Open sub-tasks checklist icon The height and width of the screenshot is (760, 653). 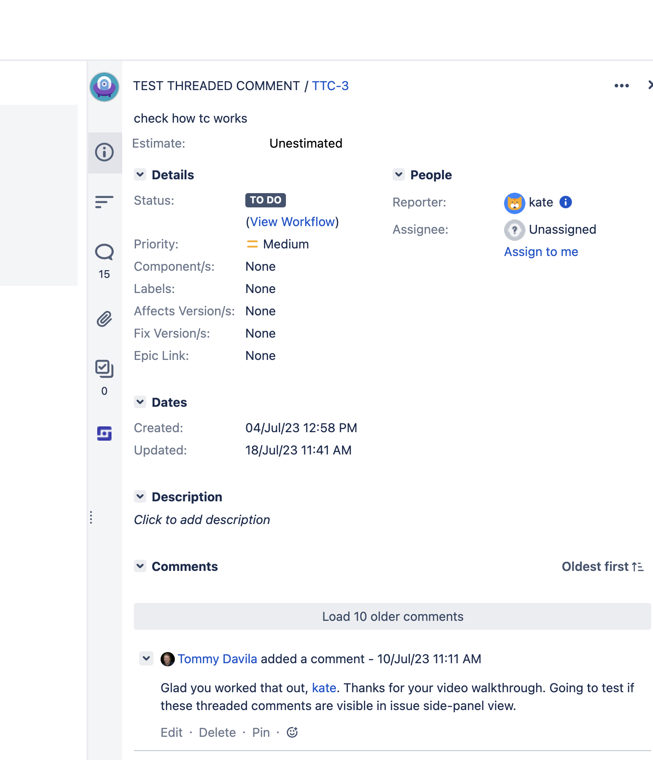(104, 369)
